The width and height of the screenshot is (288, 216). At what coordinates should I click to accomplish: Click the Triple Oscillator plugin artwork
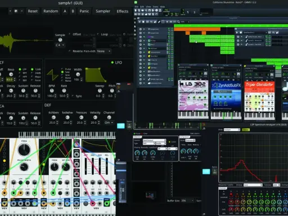[x=259, y=96]
